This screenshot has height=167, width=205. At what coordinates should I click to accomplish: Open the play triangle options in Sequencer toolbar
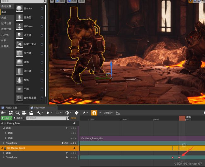click(x=50, y=113)
